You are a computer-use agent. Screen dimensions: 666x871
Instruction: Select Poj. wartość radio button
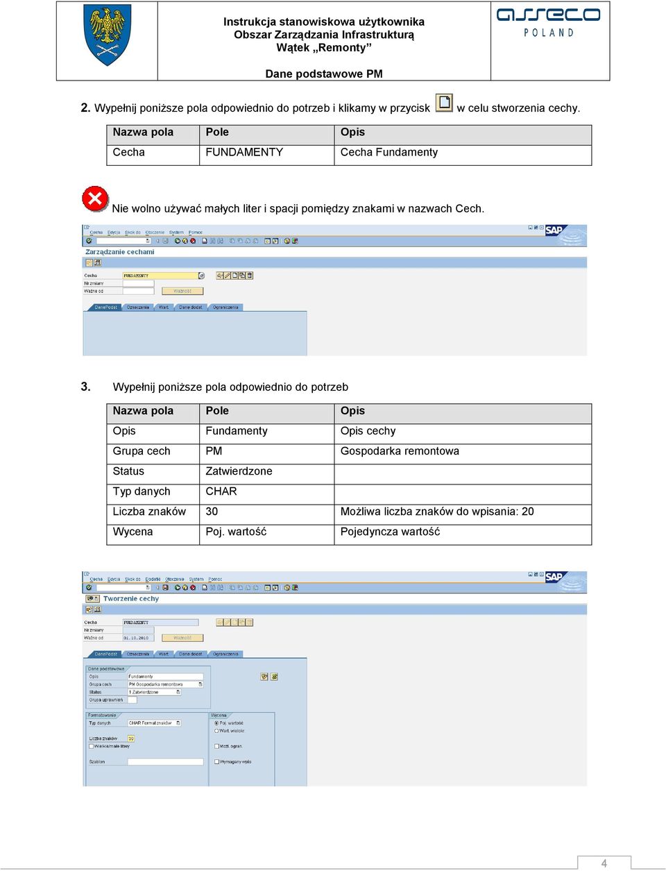pos(216,723)
